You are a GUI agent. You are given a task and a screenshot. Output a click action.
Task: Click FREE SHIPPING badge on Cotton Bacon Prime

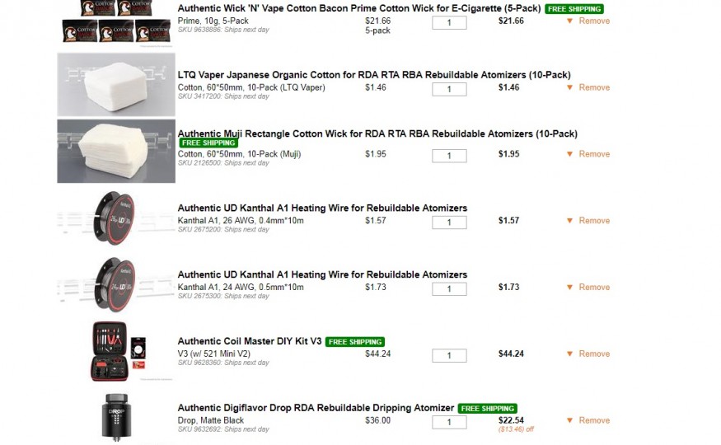tap(574, 9)
